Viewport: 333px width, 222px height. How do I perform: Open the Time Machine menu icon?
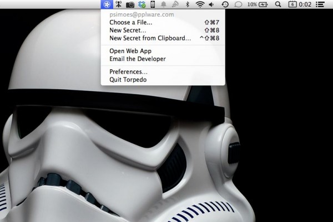[x=225, y=4]
